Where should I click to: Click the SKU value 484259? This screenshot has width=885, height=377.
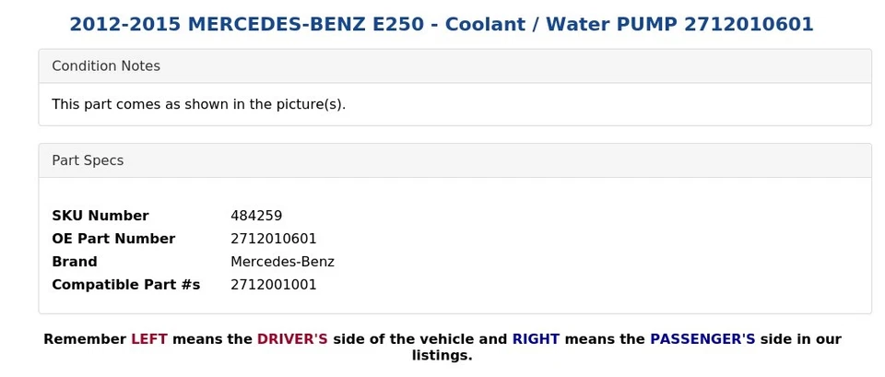[256, 216]
